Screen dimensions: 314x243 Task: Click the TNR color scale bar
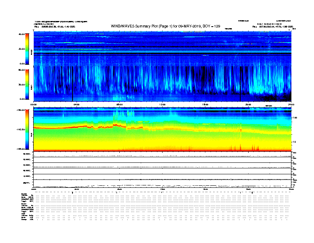coord(27,129)
